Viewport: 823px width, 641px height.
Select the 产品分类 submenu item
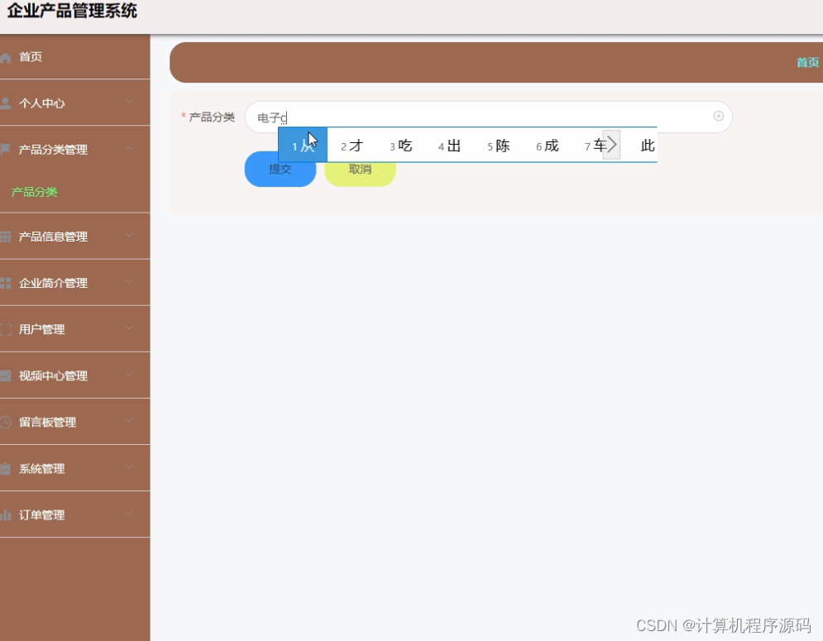click(33, 191)
